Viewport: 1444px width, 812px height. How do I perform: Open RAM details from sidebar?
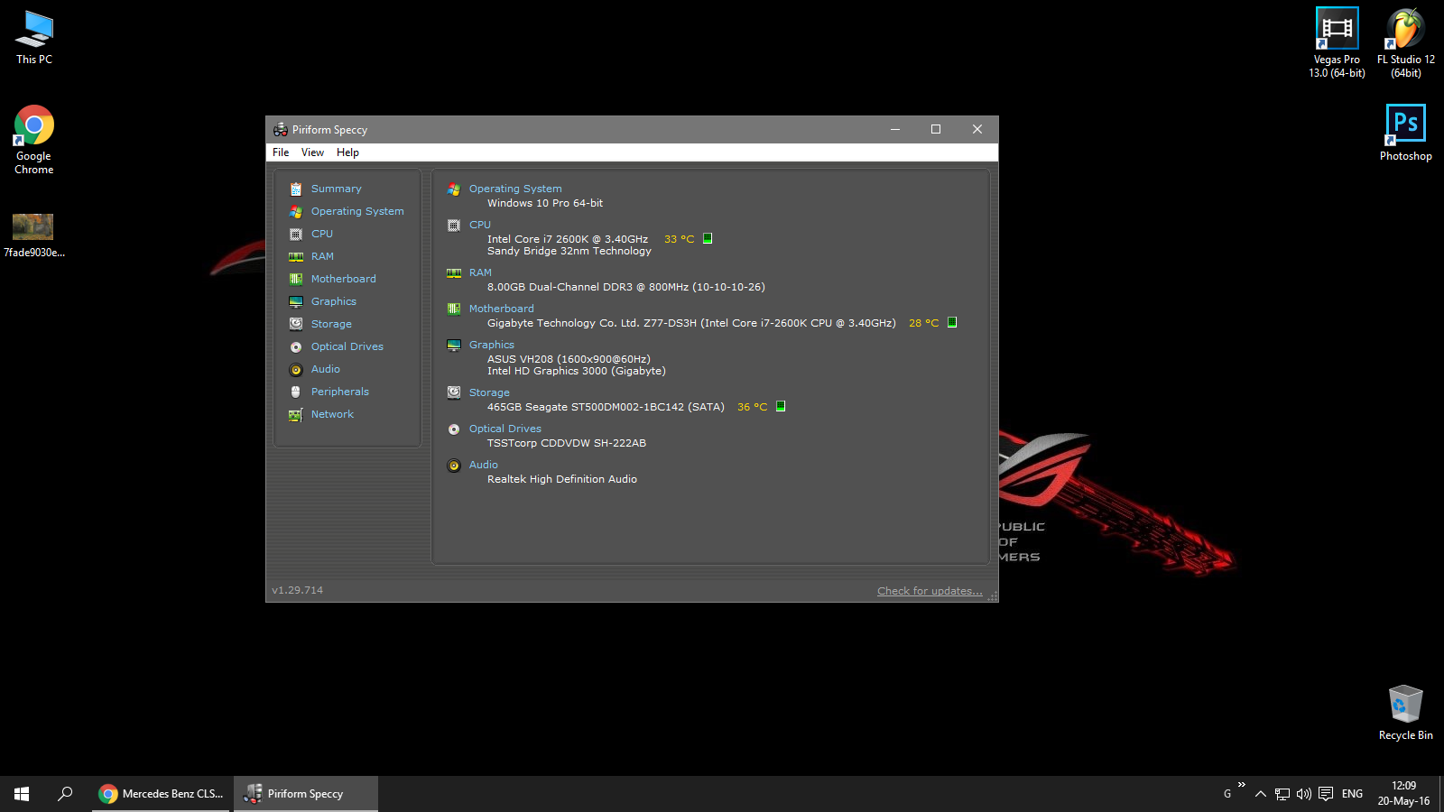pos(322,256)
